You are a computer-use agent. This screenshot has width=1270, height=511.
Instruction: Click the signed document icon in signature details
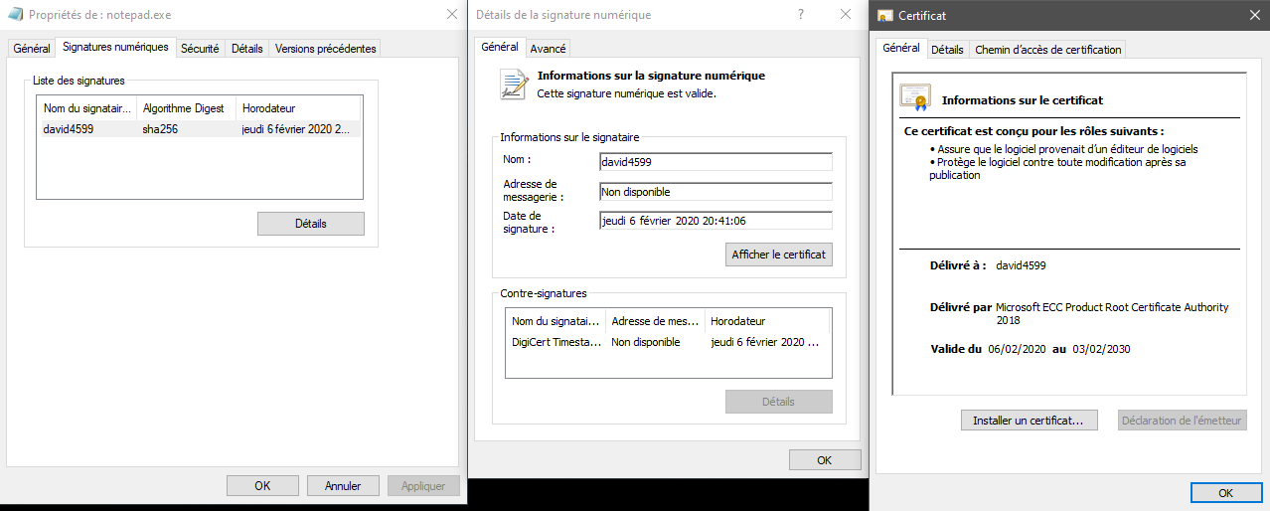[514, 85]
